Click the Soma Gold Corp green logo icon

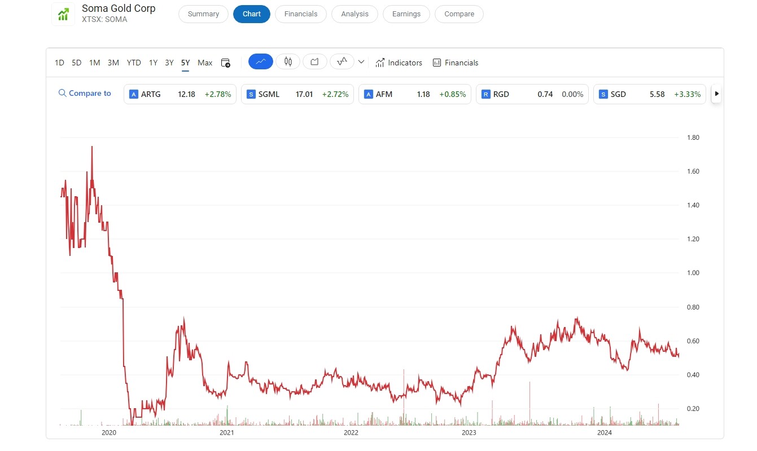[x=63, y=14]
